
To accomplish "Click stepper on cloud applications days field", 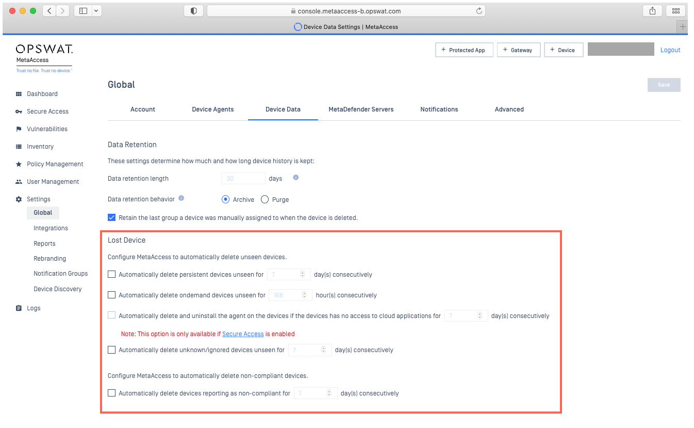I will (x=480, y=316).
